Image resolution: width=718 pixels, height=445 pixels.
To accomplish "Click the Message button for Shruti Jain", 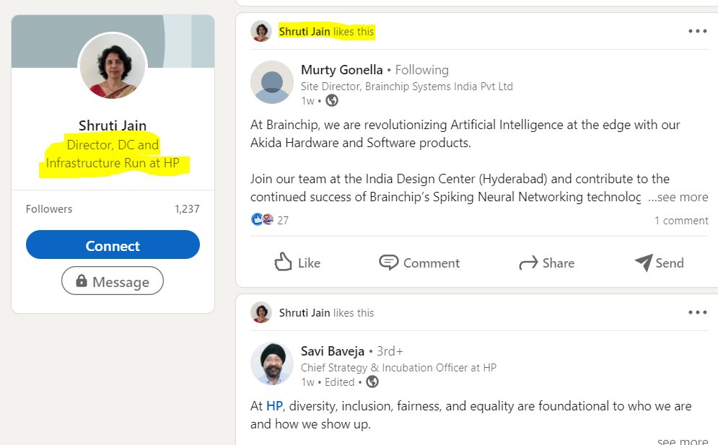I will pyautogui.click(x=113, y=281).
